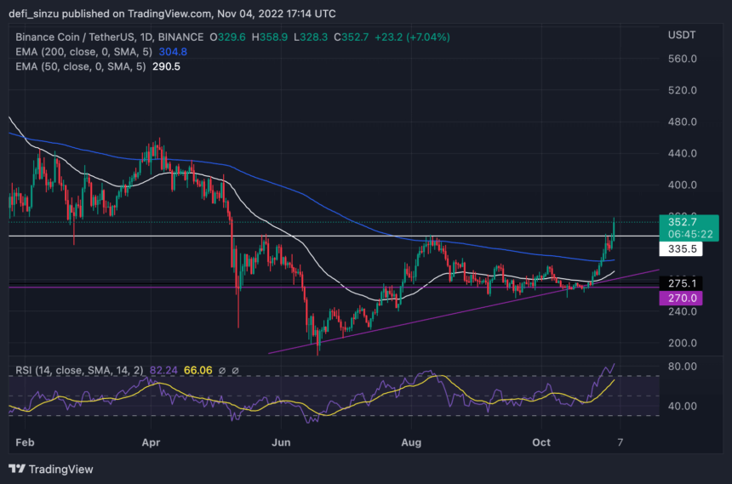The height and width of the screenshot is (484, 732).
Task: Click the 520.0 price axis value
Action: coord(683,90)
